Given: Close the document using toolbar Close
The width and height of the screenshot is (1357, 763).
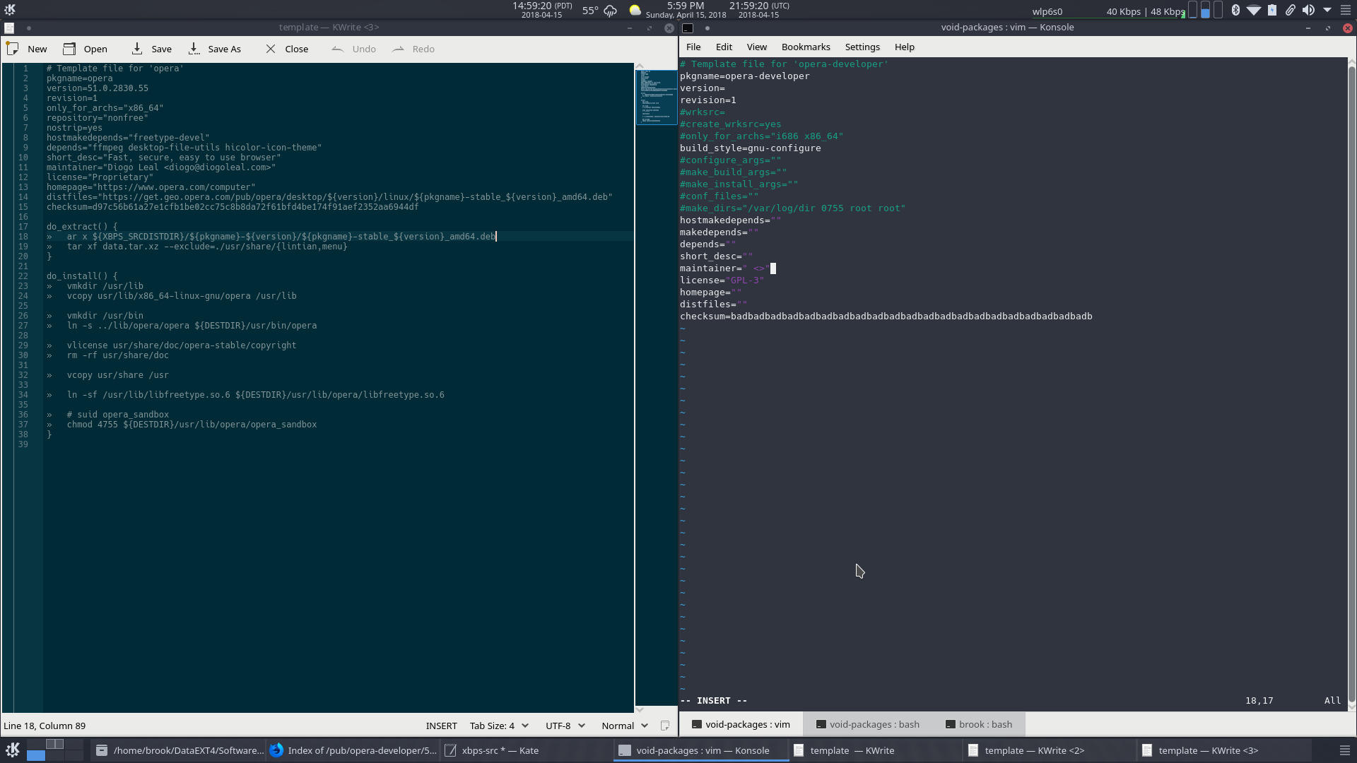Looking at the screenshot, I should 287,49.
